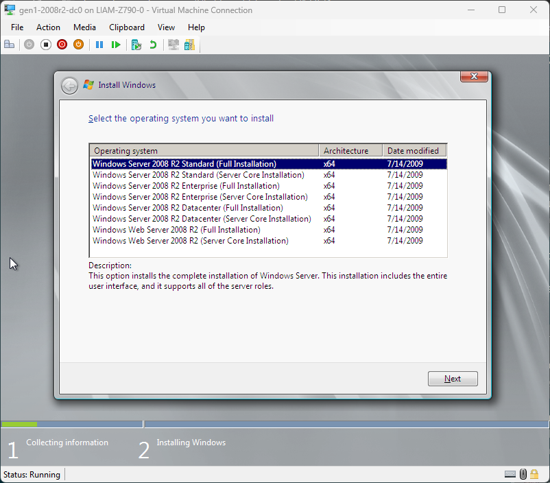Click the Enhanced Session toolbar icon
The width and height of the screenshot is (550, 483).
click(x=174, y=45)
